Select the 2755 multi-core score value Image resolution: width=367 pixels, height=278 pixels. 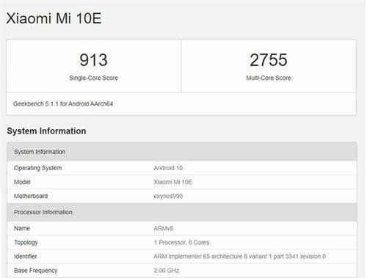[x=269, y=60]
